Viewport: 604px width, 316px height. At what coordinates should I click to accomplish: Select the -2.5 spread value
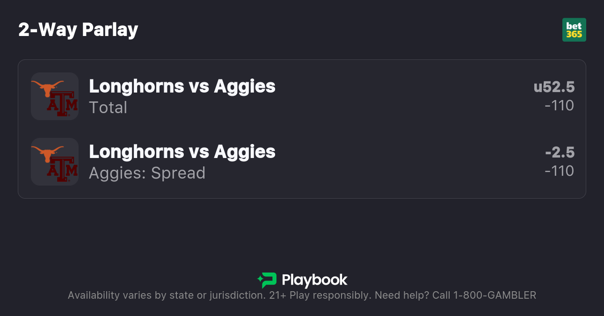click(560, 152)
